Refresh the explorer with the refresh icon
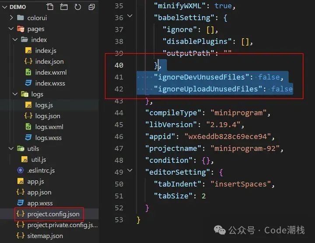The height and width of the screenshot is (243, 315). pos(78,7)
